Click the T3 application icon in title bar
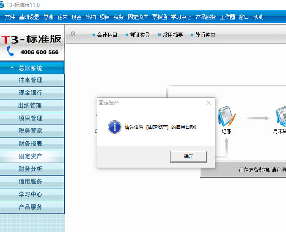 coord(2,4)
